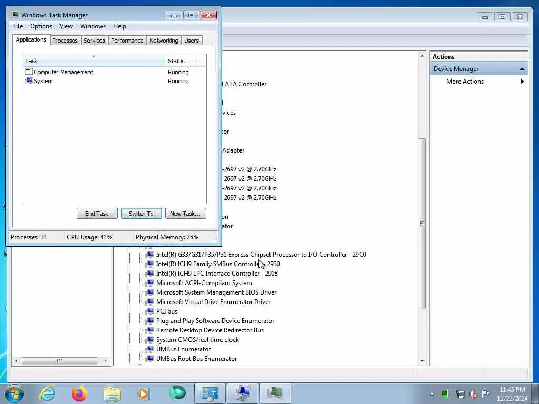Click the Plug and Play Software Device Enumerator icon
Screen dimensions: 539x404
(x=150, y=320)
